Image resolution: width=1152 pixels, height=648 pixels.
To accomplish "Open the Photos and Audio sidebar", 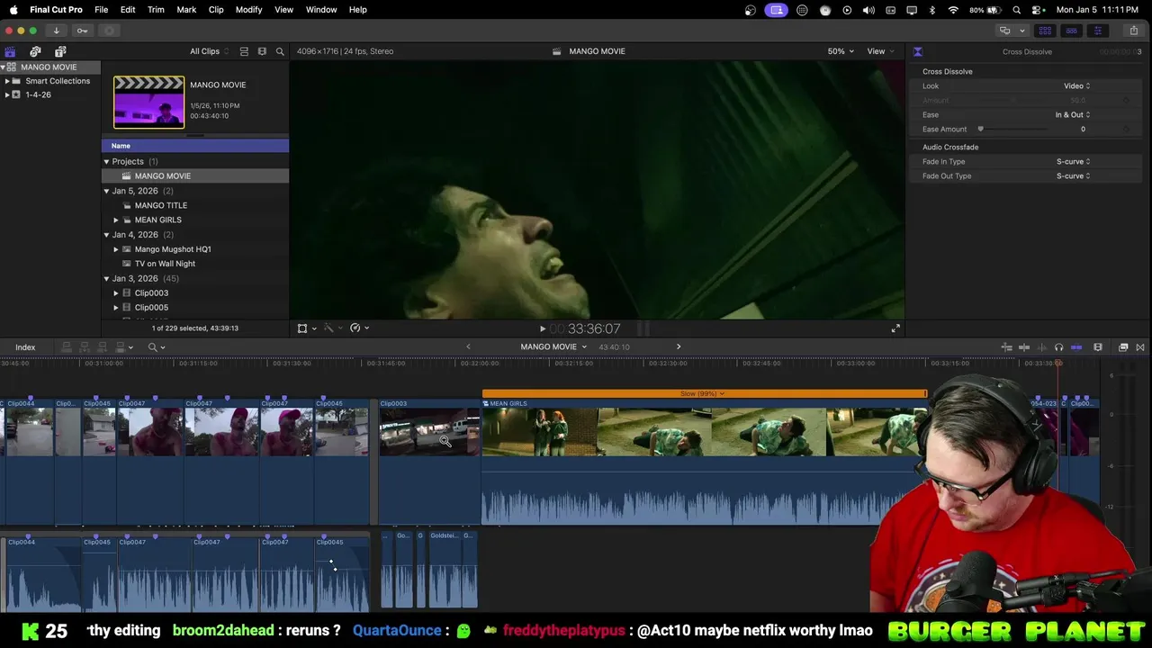I will (x=35, y=51).
